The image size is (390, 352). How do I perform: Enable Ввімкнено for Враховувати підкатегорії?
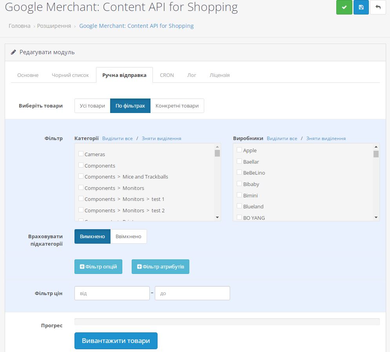[x=128, y=236]
